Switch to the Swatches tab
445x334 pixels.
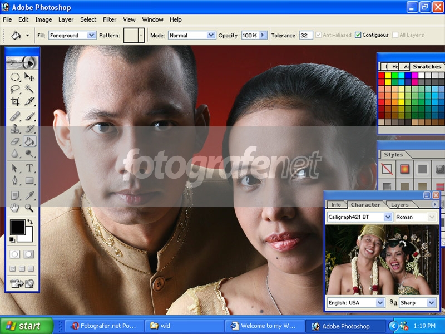(427, 67)
